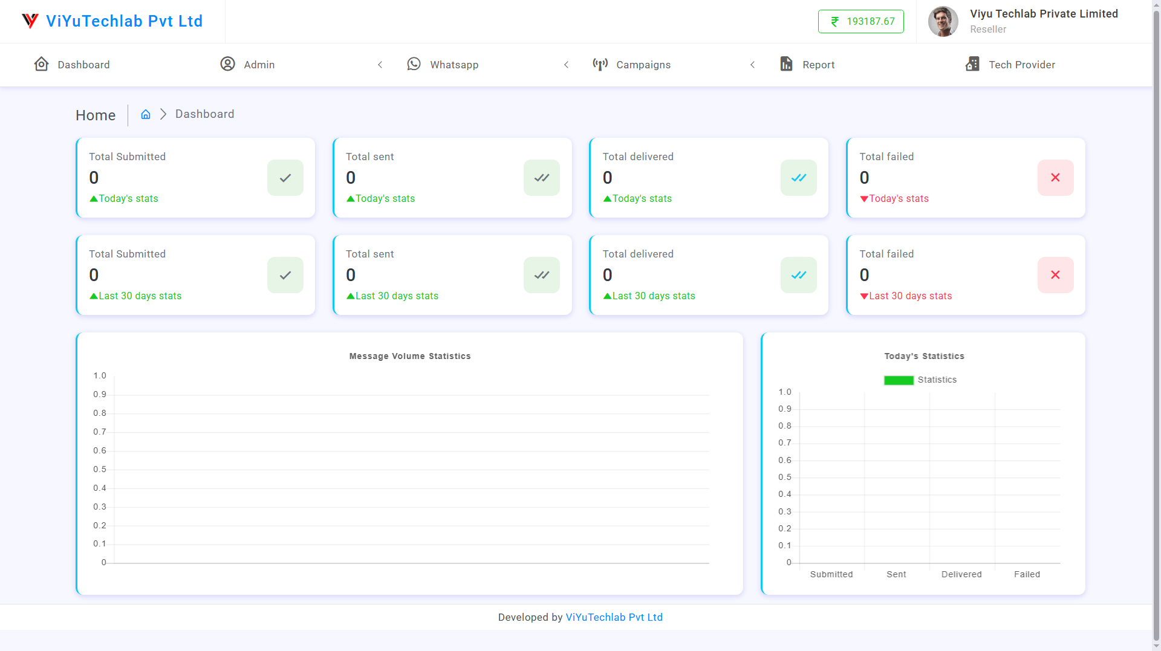Image resolution: width=1161 pixels, height=651 pixels.
Task: Open the Report menu item
Action: tap(818, 65)
